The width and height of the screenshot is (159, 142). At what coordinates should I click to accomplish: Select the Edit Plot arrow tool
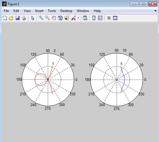pyautogui.click(x=33, y=18)
